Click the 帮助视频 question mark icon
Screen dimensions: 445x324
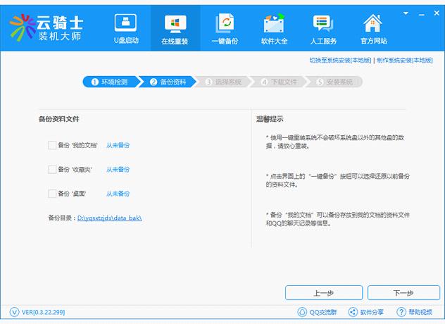pos(401,312)
